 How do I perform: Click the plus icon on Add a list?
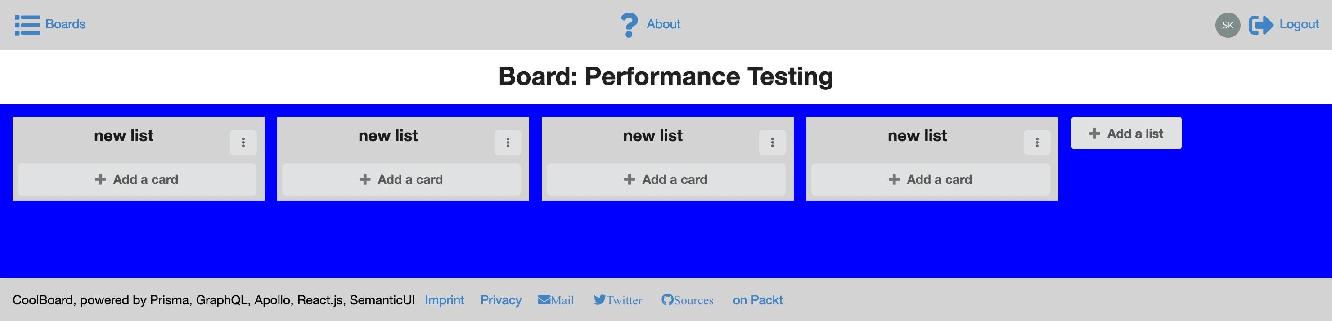click(x=1094, y=134)
